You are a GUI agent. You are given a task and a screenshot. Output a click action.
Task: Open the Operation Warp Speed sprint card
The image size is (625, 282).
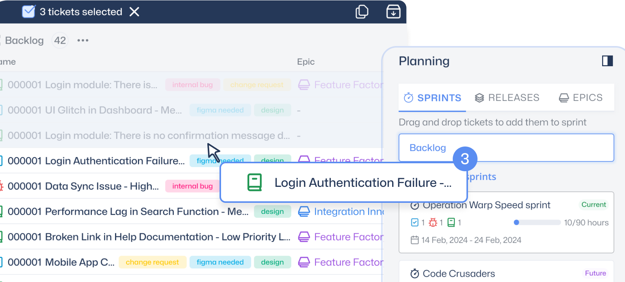click(506, 222)
